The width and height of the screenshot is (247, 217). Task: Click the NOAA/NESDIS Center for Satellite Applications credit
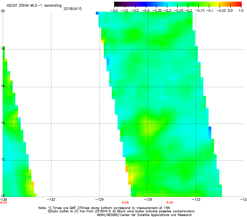(144, 215)
